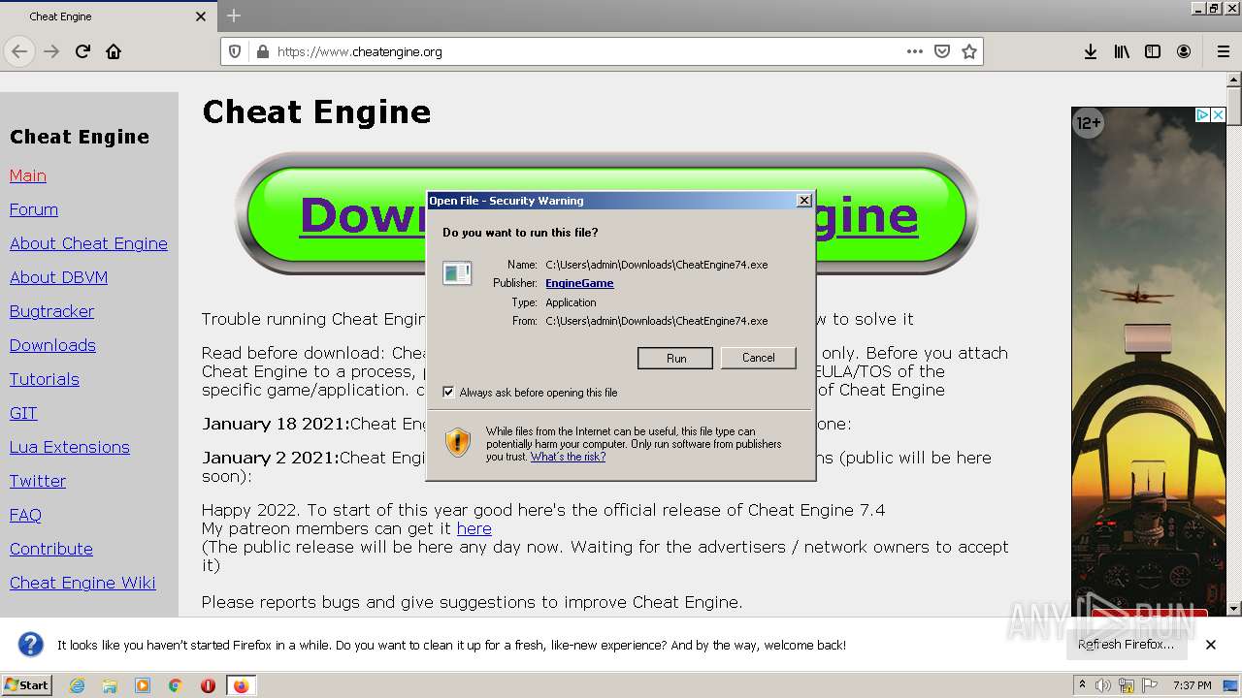This screenshot has width=1242, height=698.
Task: Open AdChoices icon on the ad
Action: coord(1202,114)
